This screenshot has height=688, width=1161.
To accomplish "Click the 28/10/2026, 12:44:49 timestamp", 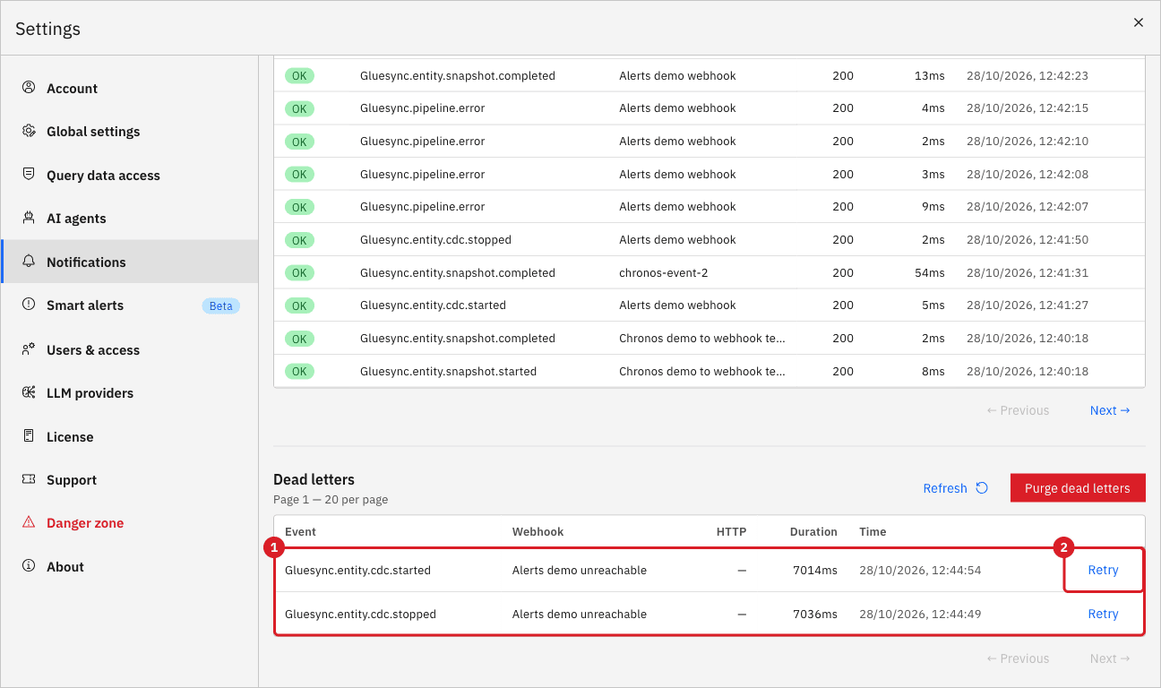I will pos(920,614).
